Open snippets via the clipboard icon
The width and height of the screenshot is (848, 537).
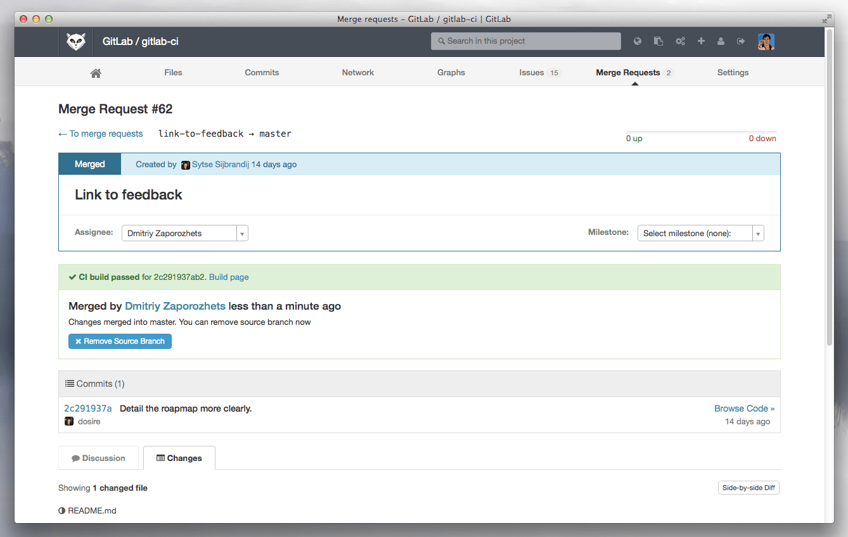tap(658, 41)
